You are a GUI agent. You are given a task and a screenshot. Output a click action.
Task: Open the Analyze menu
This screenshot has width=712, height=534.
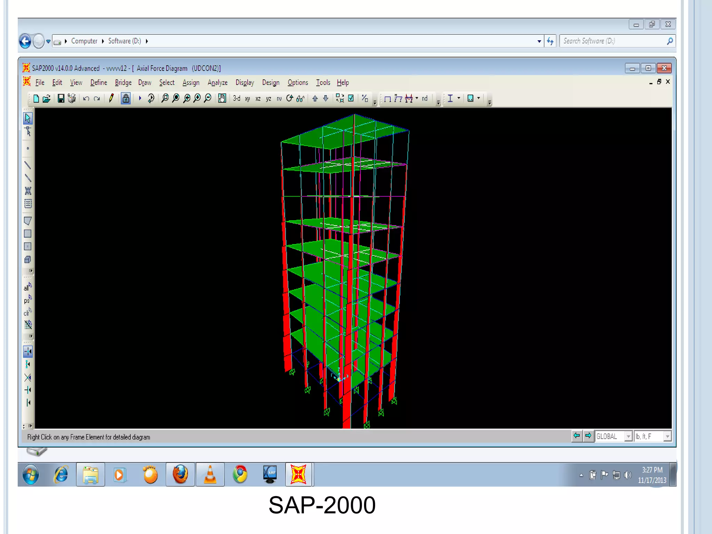point(218,83)
